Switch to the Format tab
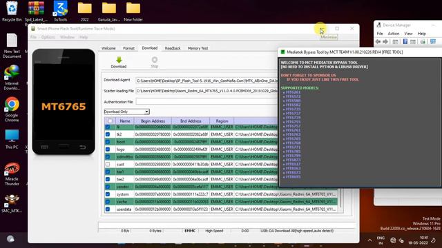Screen dimensions: 442x248 pyautogui.click(x=129, y=48)
